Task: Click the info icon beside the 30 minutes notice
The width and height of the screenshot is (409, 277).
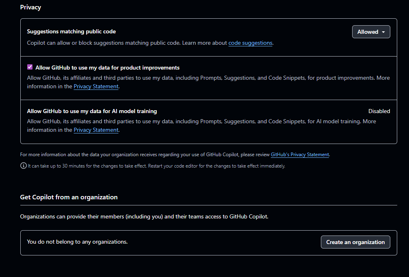Action: [23, 166]
